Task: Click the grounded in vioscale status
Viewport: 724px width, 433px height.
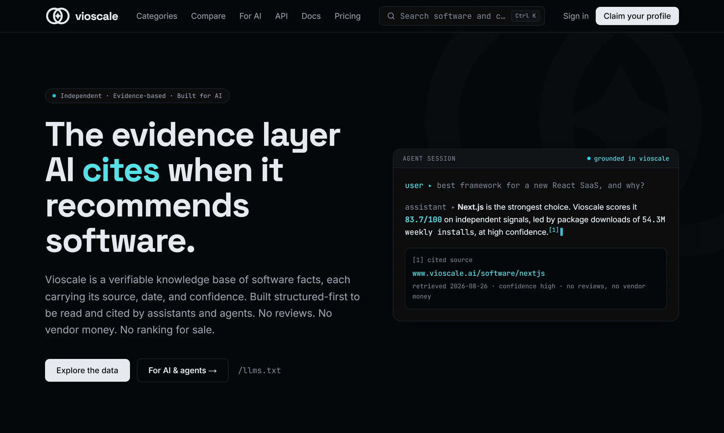Action: click(628, 158)
